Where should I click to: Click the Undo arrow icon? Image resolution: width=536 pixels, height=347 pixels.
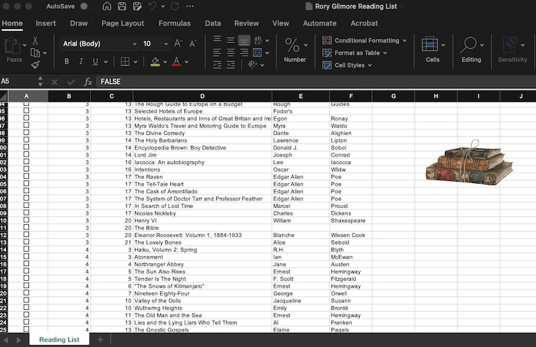[153, 6]
